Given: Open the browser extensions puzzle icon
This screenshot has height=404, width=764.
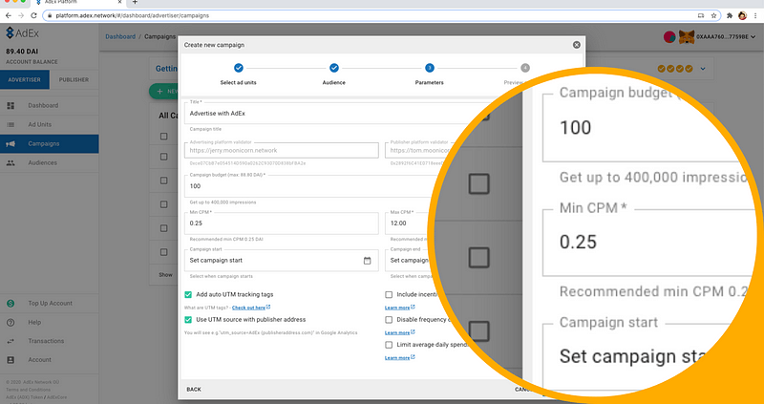Looking at the screenshot, I should click(730, 15).
